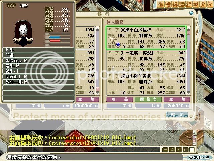Change the chat line count 4 button
Screen dimensions: 214x161
point(179,149)
